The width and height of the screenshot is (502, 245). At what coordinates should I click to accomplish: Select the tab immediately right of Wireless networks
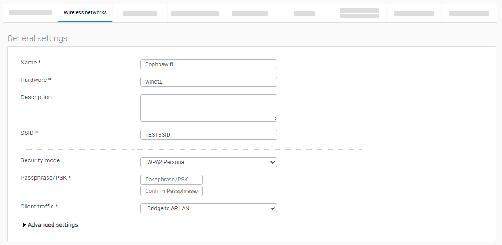(140, 13)
